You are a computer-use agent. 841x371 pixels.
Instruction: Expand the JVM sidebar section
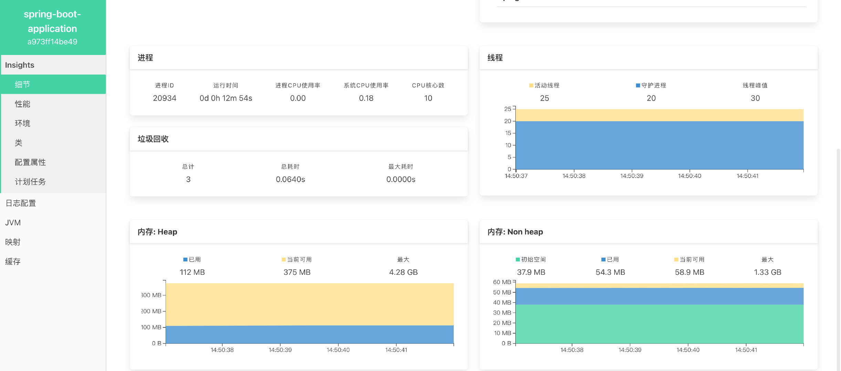tap(13, 223)
